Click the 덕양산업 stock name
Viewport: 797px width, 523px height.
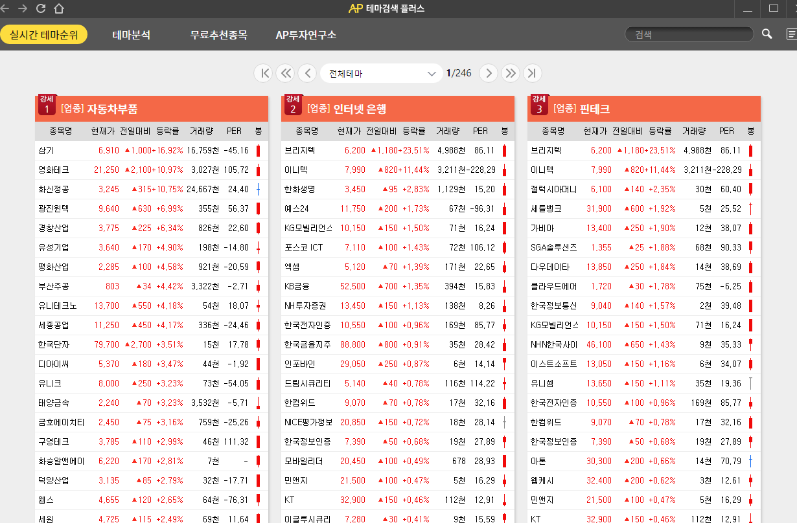click(53, 481)
